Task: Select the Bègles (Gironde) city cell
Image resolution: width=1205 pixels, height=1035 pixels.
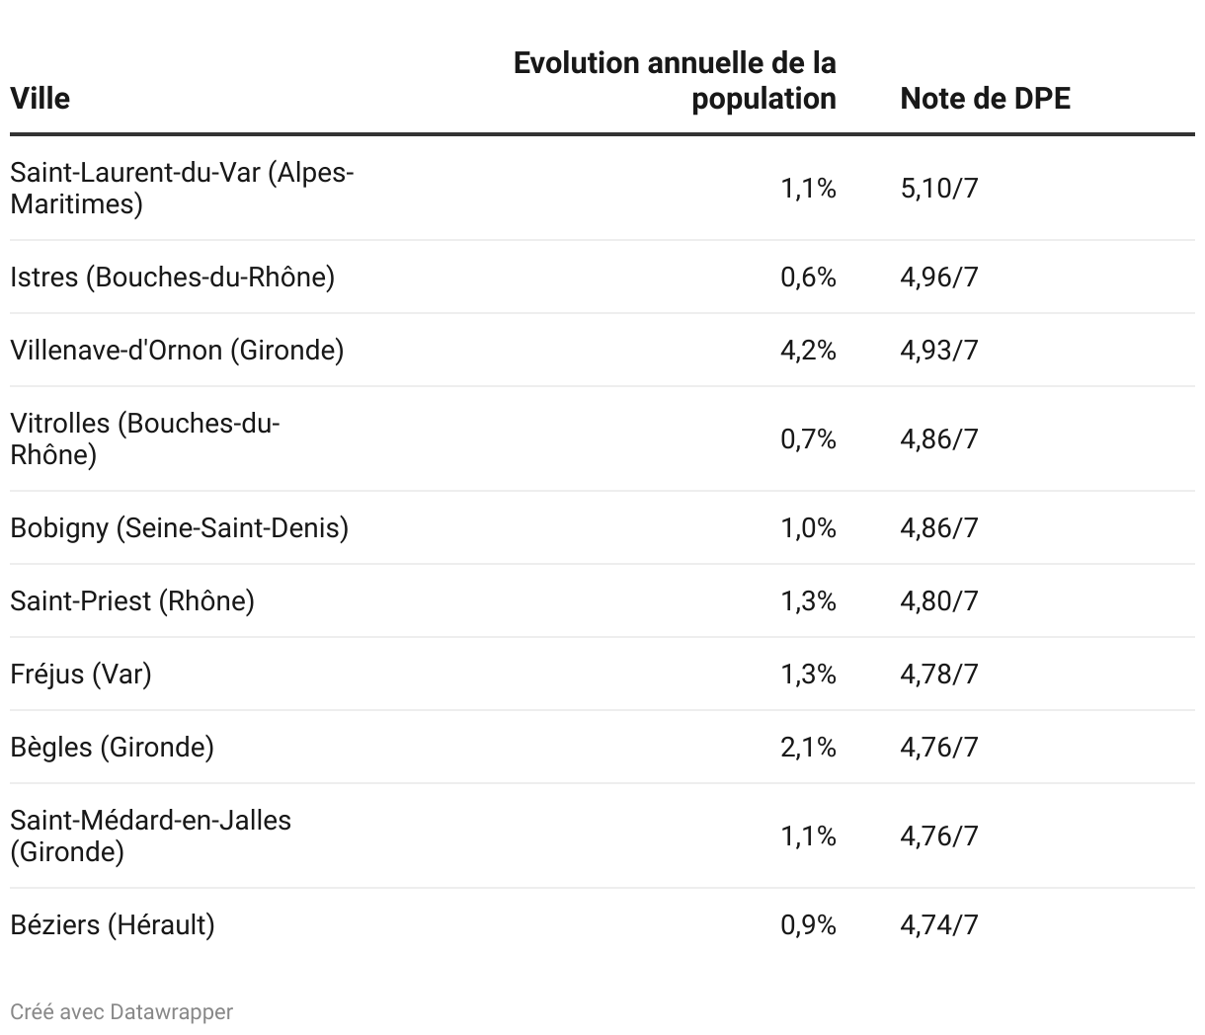Action: (x=112, y=747)
